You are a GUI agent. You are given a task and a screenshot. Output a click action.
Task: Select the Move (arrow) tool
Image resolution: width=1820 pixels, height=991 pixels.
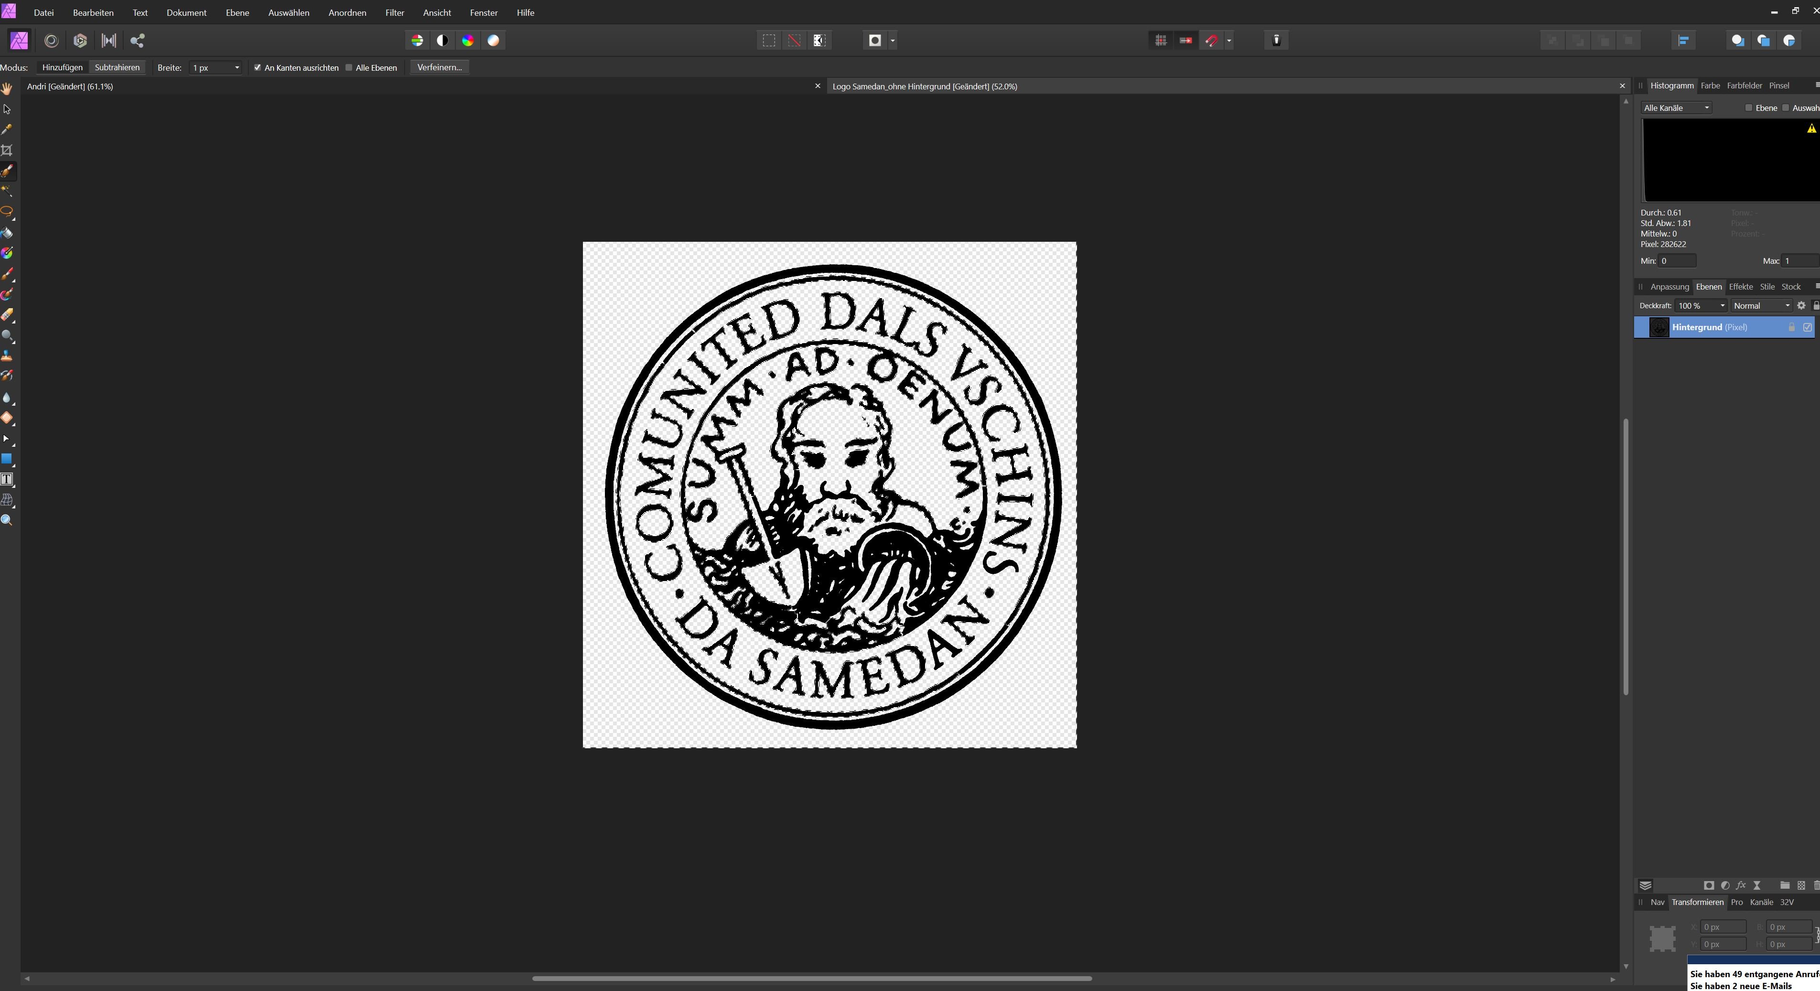coord(7,109)
